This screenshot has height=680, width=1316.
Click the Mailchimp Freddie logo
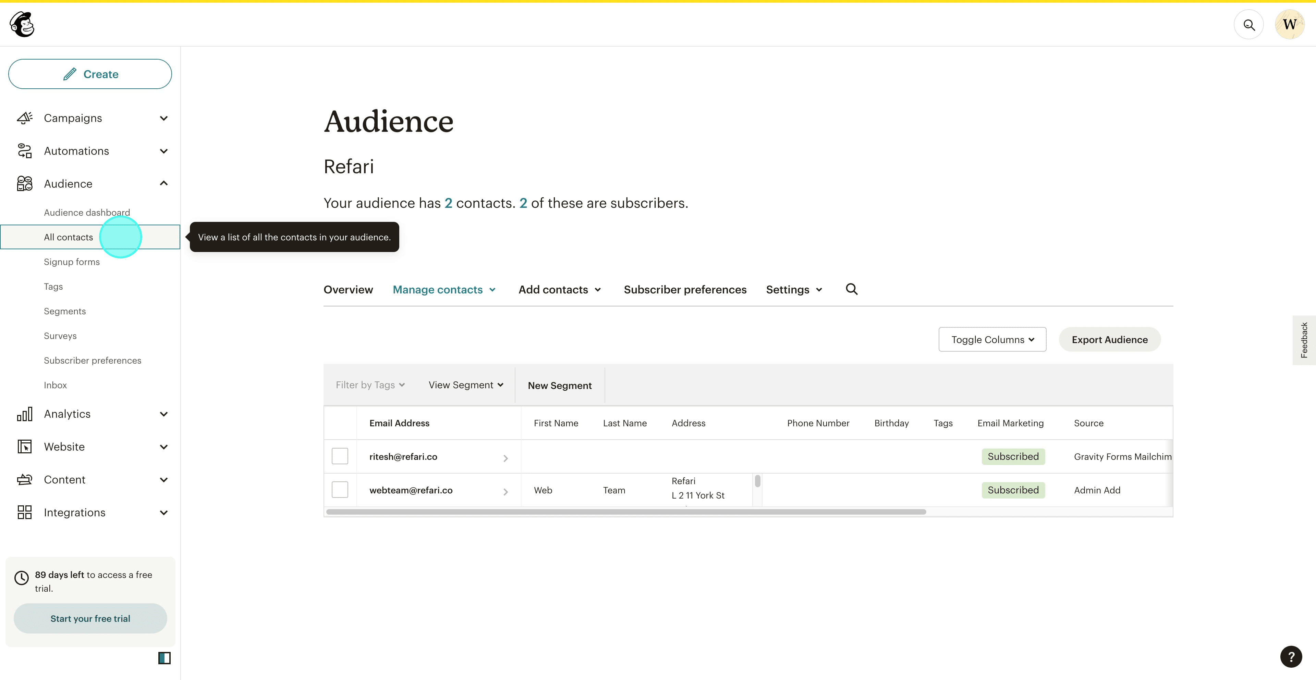click(x=22, y=24)
